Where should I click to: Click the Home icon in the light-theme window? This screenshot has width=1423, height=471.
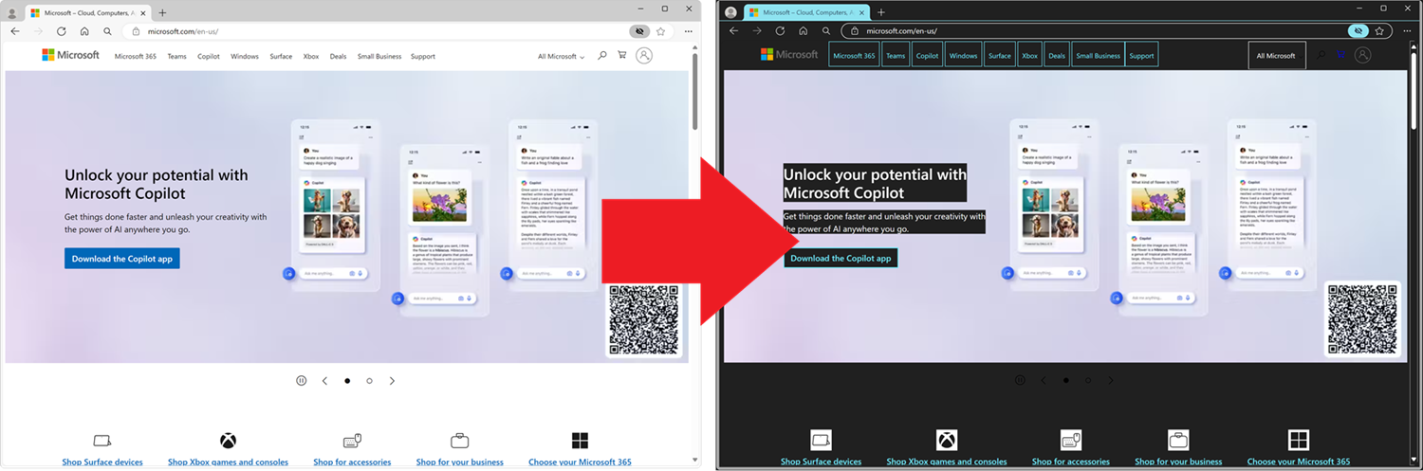[x=84, y=31]
